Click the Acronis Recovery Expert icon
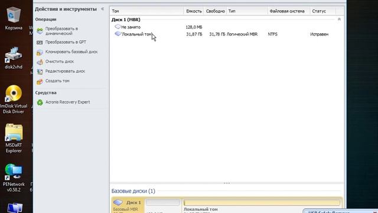 40,102
